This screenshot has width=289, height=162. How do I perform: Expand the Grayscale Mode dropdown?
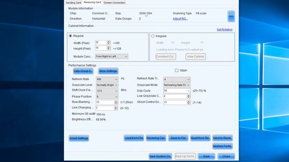click(177, 85)
